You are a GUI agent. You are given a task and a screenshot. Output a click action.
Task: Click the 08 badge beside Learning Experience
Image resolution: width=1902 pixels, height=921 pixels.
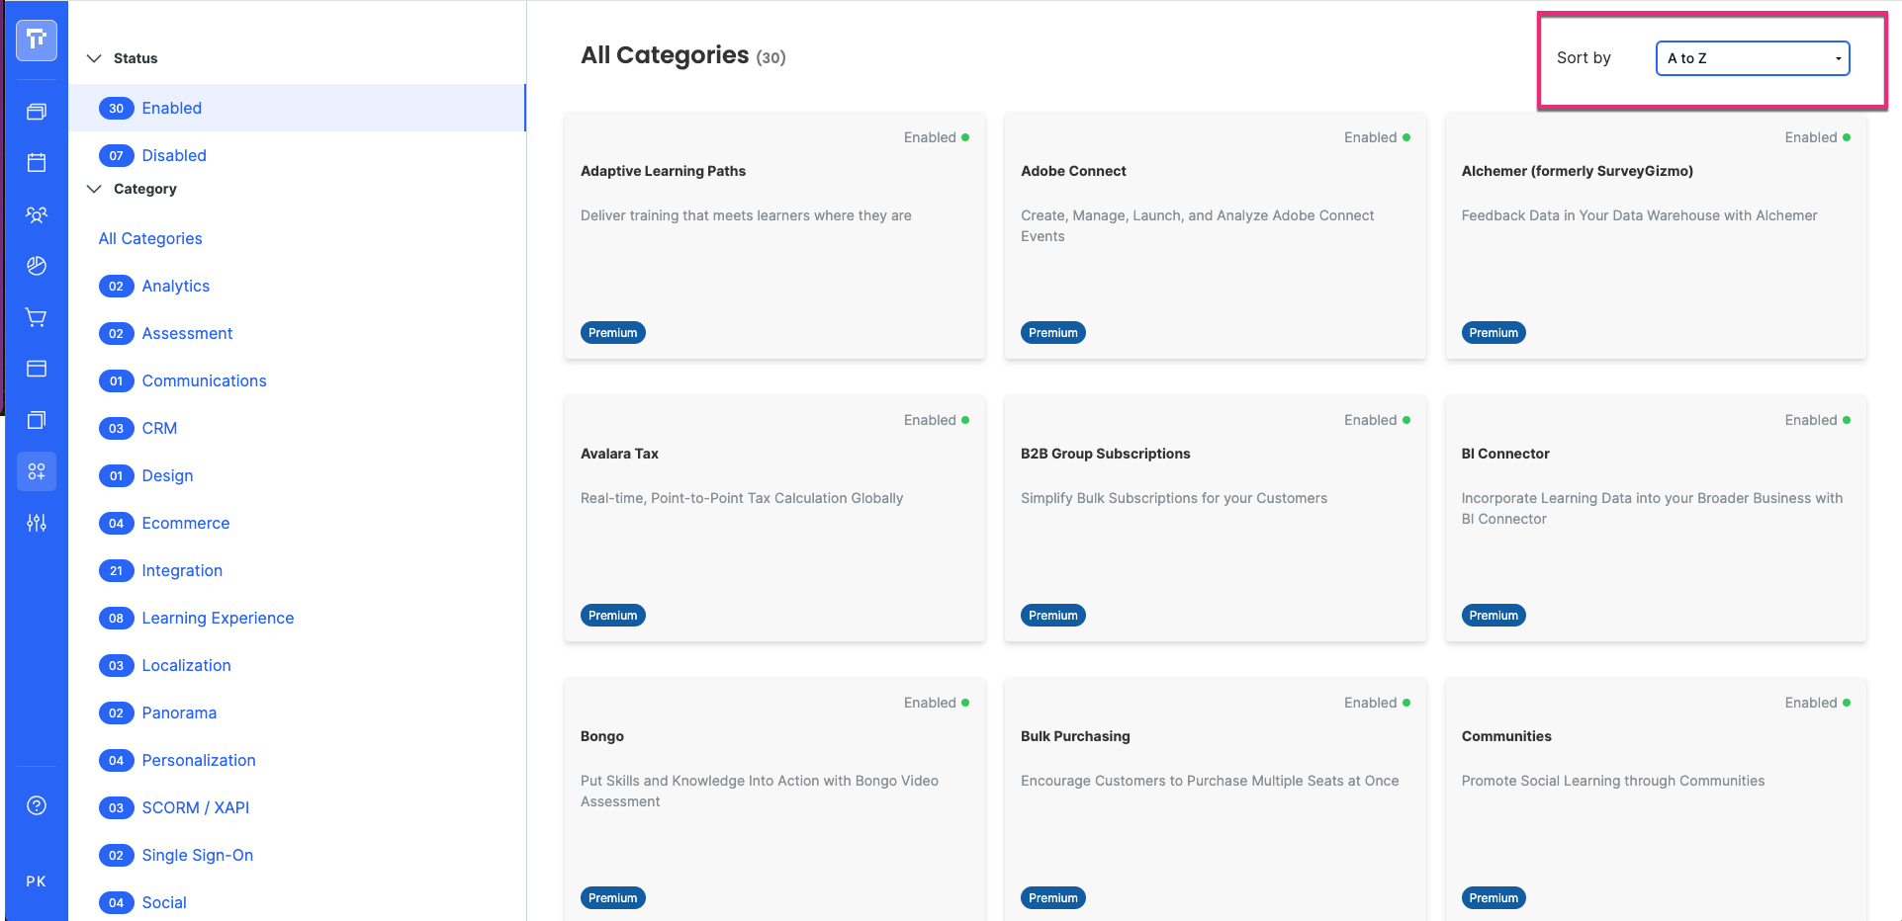116,618
